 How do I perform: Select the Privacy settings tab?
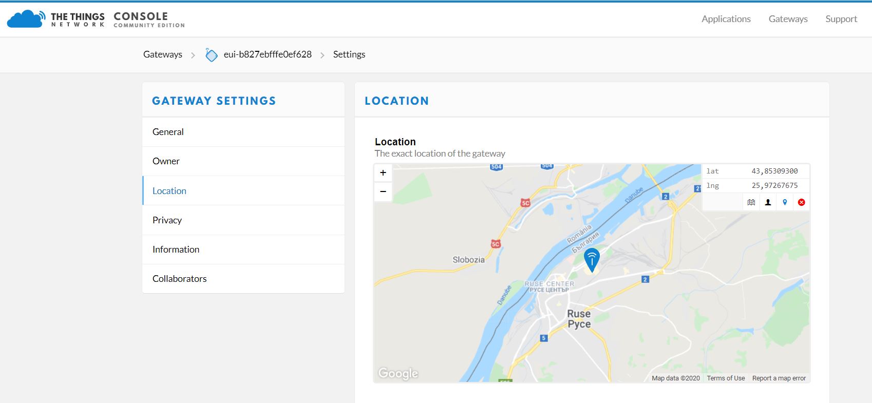(167, 220)
